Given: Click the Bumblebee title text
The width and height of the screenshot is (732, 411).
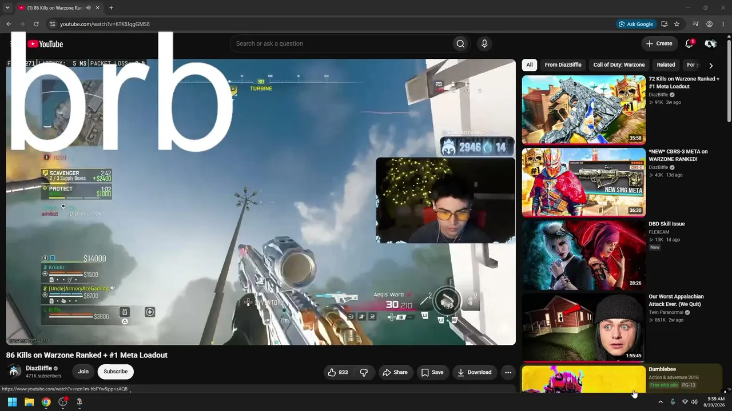Looking at the screenshot, I should click(x=662, y=369).
